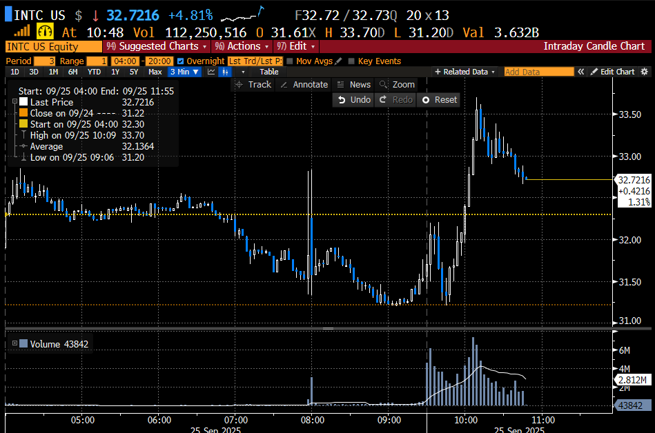Screen dimensions: 655x433
Task: Click the white Last Price color swatch
Action: coord(23,101)
